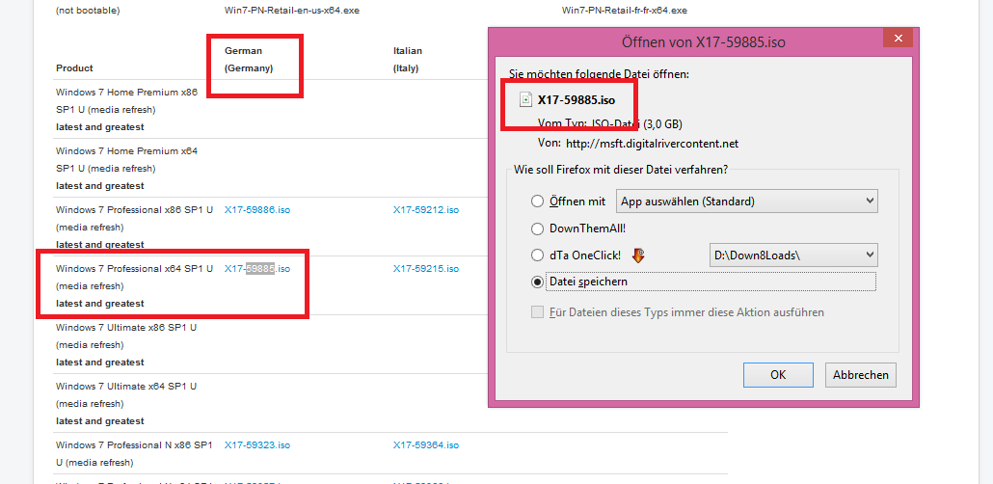Download Italian X17-59212.iso link
This screenshot has width=993, height=484.
pos(425,209)
